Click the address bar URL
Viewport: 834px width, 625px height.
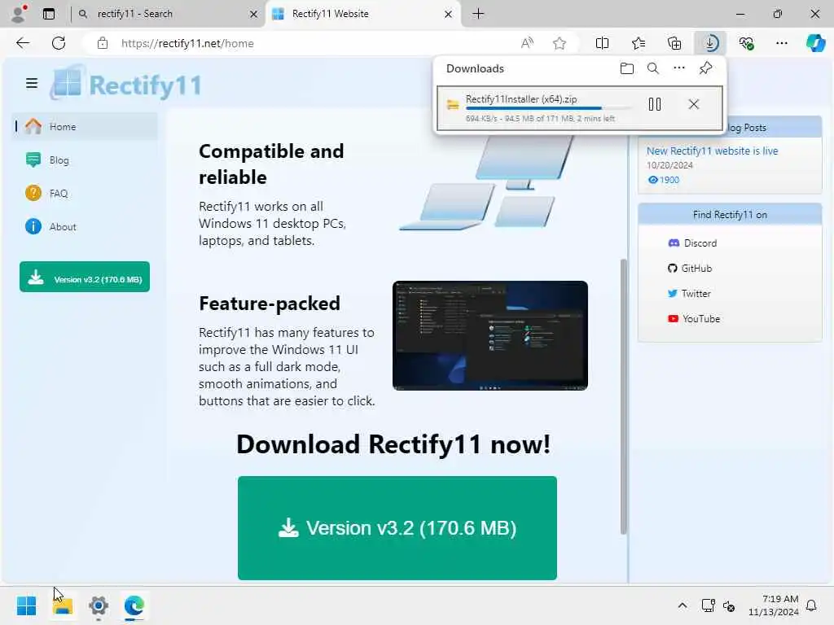click(187, 44)
